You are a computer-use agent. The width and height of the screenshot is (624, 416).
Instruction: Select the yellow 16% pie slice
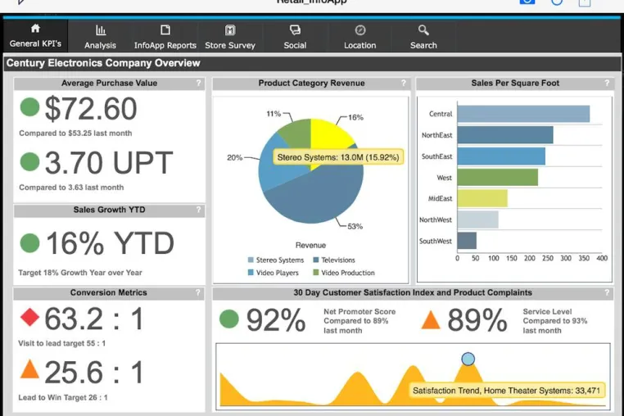327,133
